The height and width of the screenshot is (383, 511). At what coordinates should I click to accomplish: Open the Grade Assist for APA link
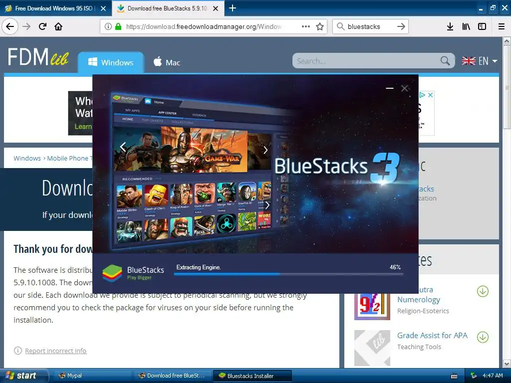433,336
